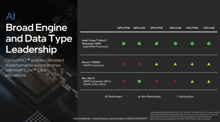This screenshot has height=122, width=220.
Task: Click the 8cx Gen 3 row label
Action: pyautogui.click(x=88, y=78)
